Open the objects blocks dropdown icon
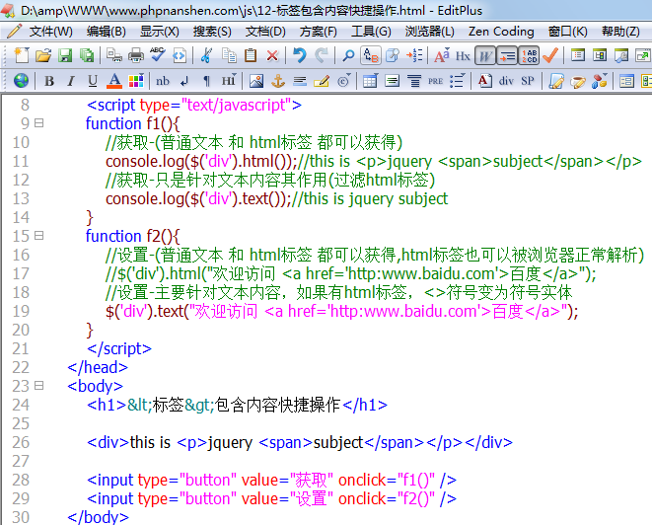 (x=599, y=81)
